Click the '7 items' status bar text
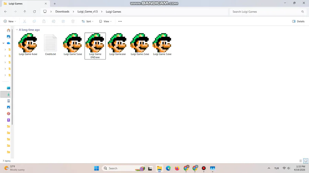The height and width of the screenshot is (173, 309). pos(7,161)
